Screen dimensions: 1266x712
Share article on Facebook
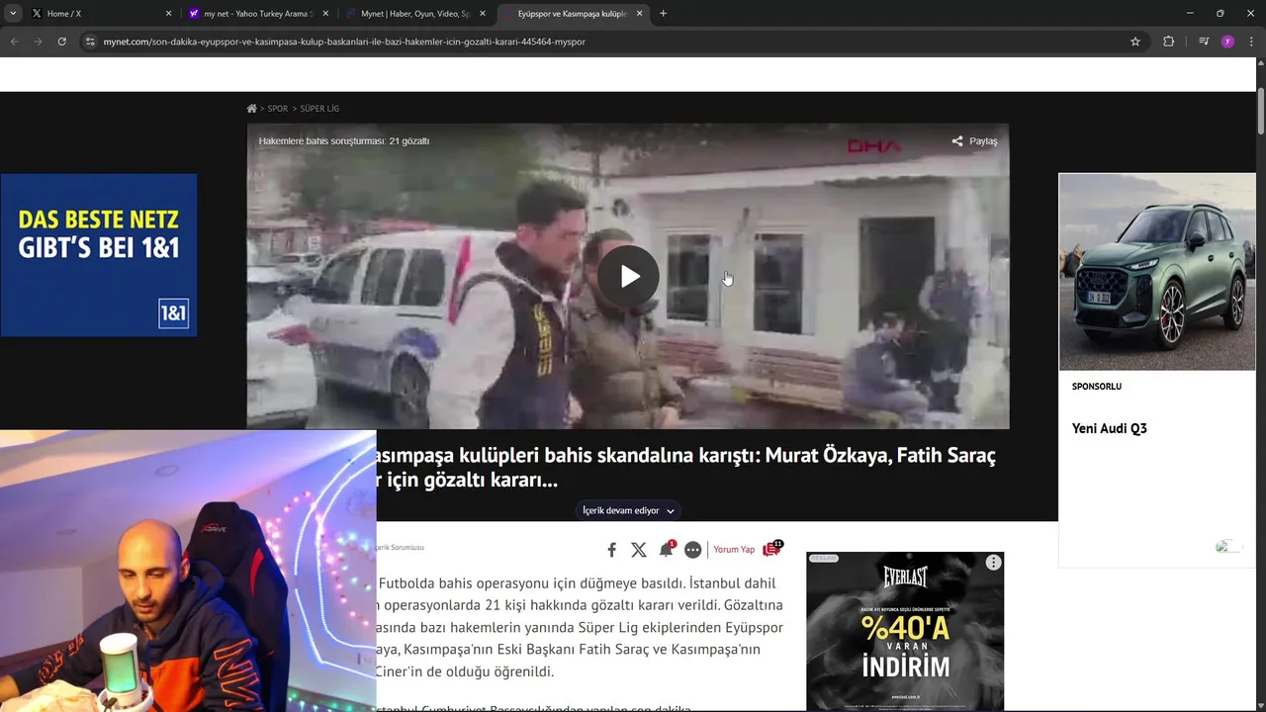coord(611,550)
